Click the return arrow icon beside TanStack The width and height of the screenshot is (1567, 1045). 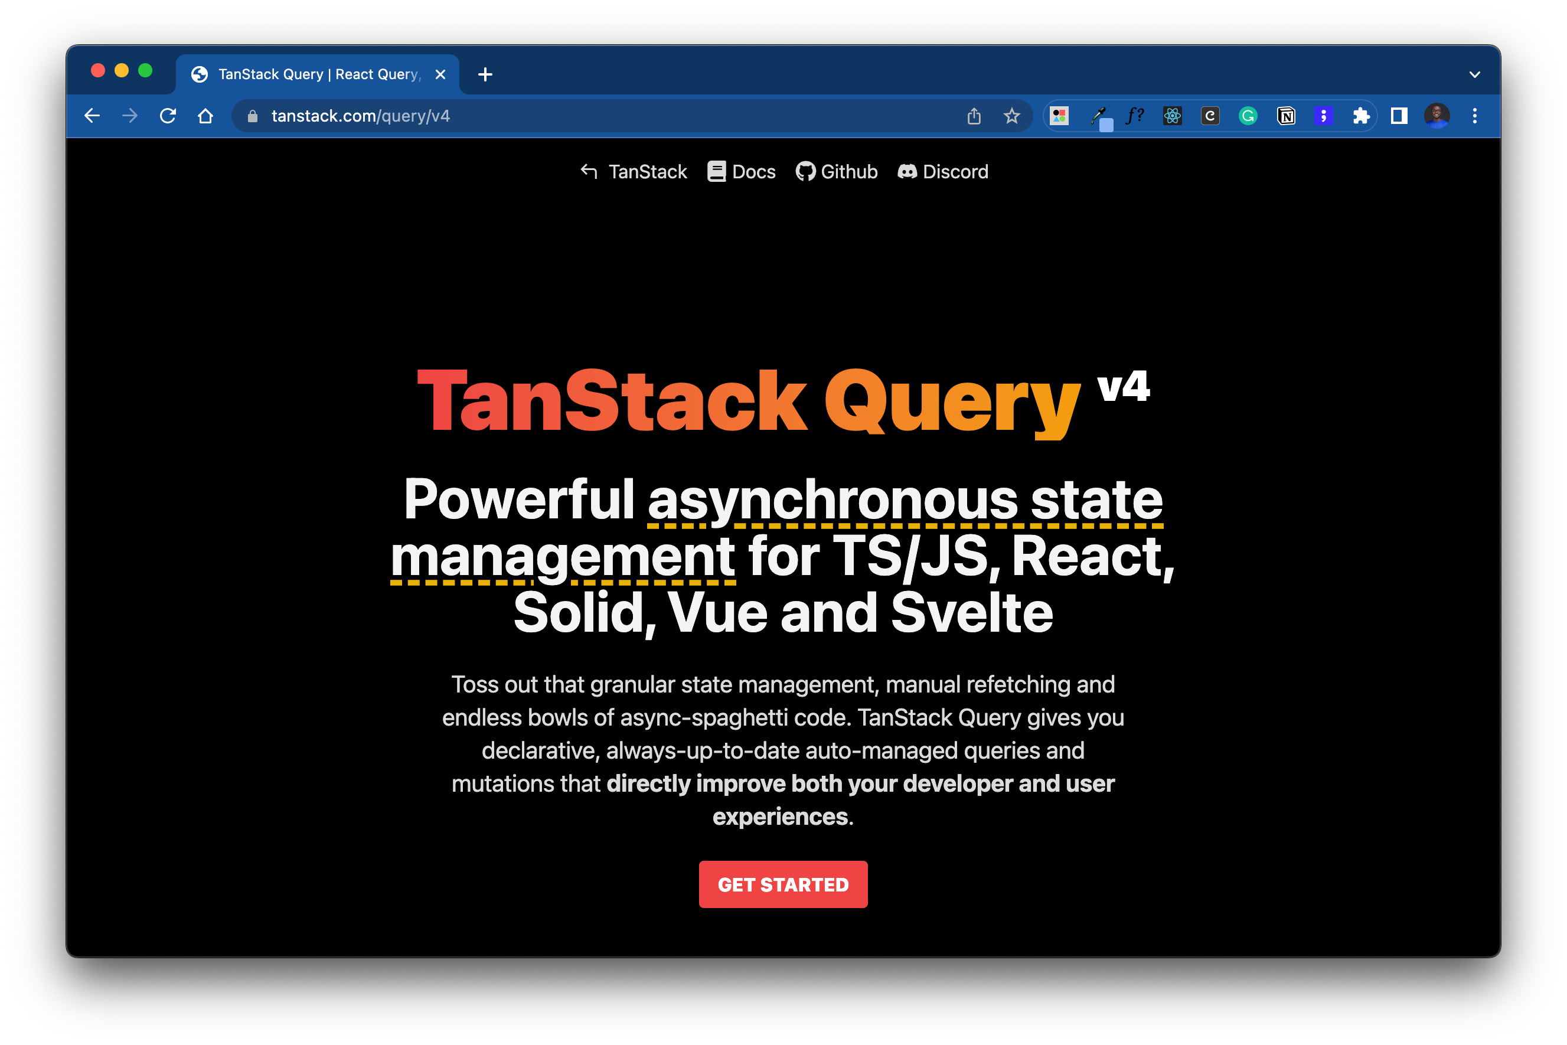(x=589, y=171)
